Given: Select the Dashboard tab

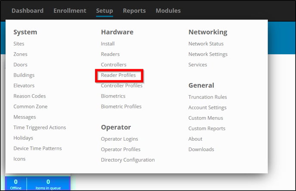Looking at the screenshot, I should point(28,11).
